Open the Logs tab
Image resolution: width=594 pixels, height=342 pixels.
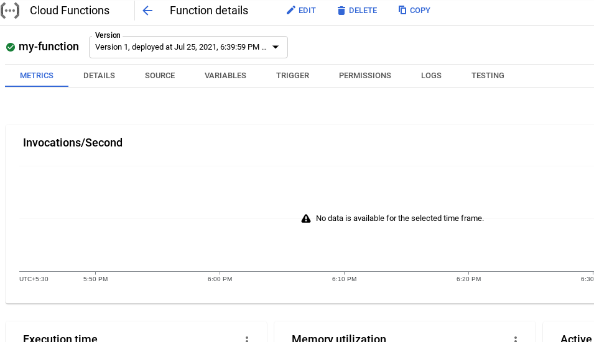(431, 76)
